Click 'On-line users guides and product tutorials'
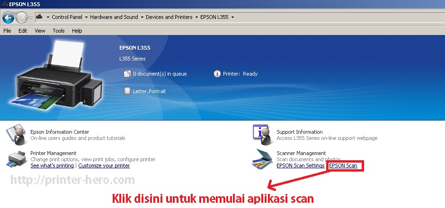Image resolution: width=445 pixels, height=208 pixels. [x=78, y=139]
